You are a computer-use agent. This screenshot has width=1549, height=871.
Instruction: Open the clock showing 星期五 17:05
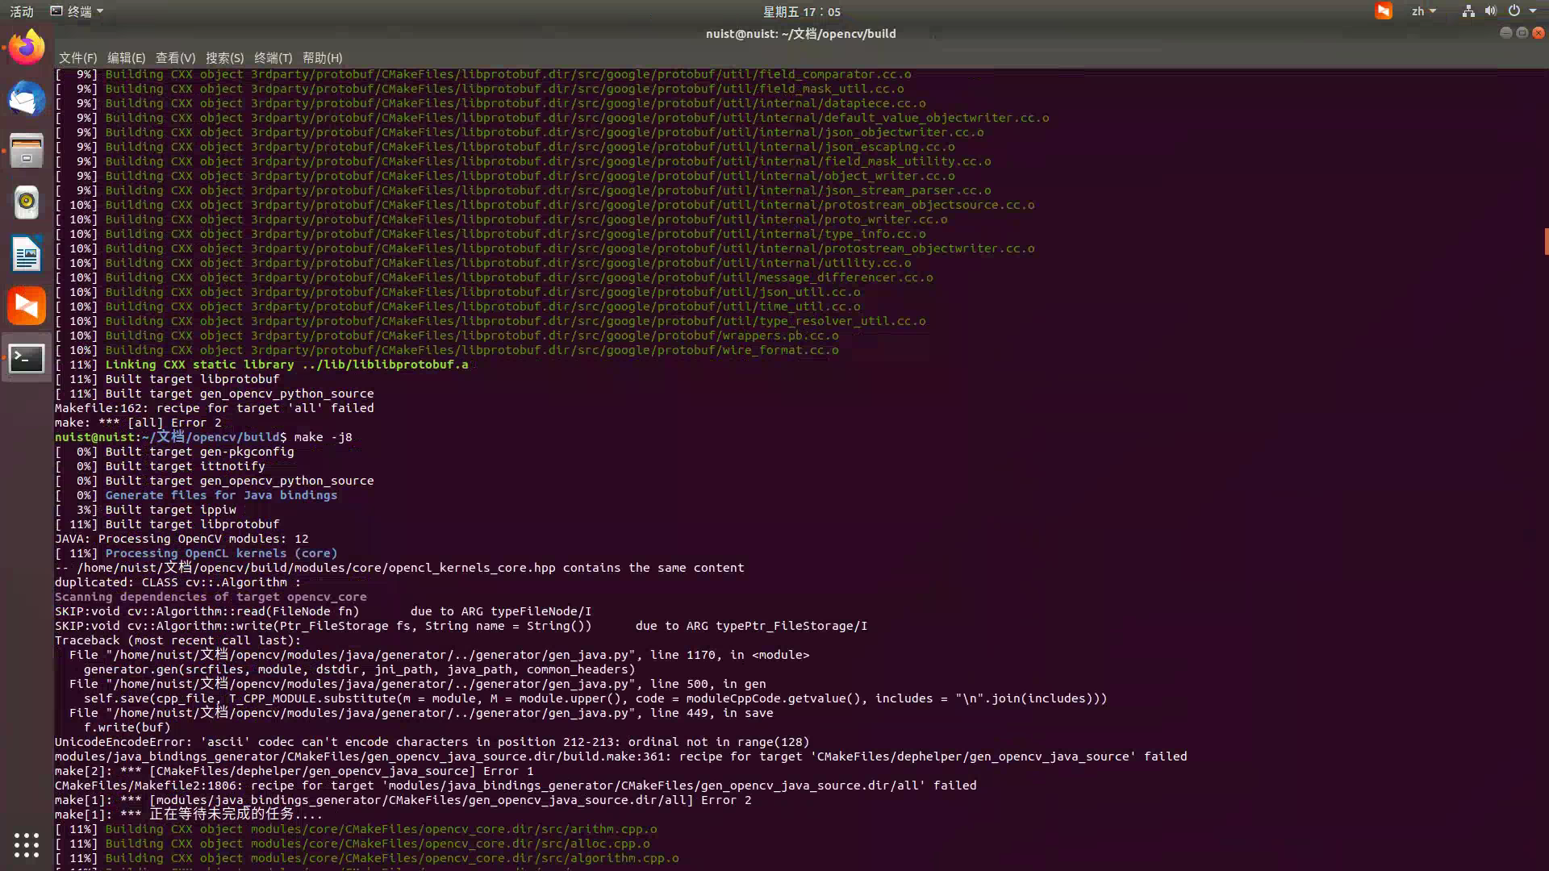(x=802, y=11)
